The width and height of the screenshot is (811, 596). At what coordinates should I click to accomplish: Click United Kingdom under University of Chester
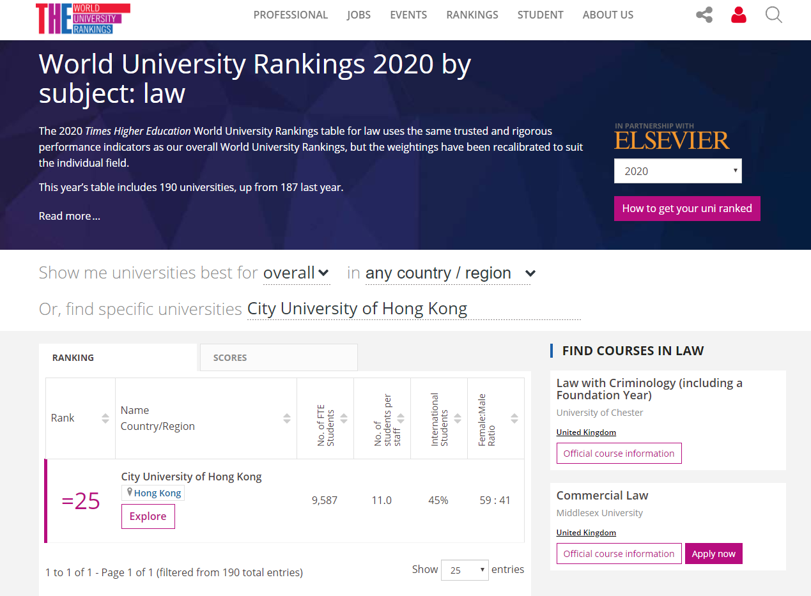586,432
